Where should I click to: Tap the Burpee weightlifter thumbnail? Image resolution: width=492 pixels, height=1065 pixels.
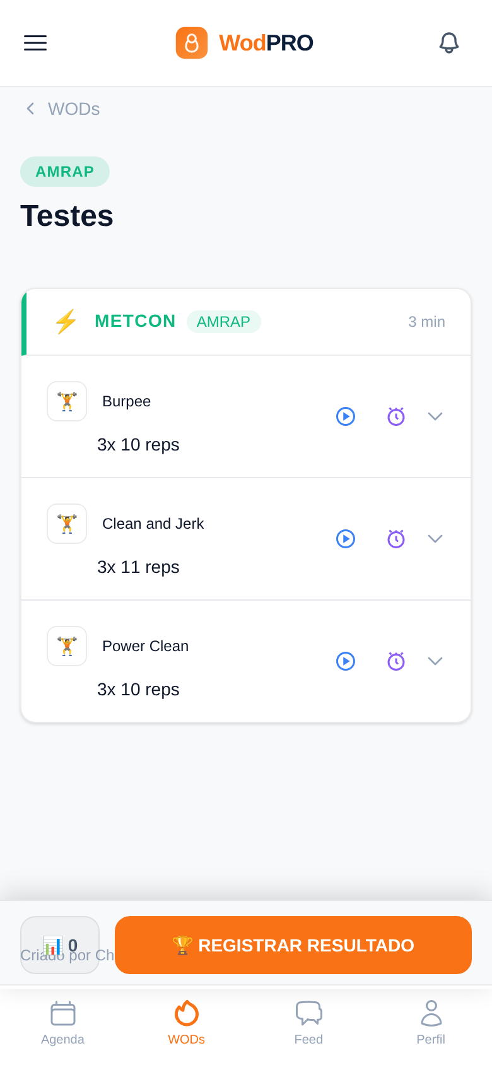[67, 401]
